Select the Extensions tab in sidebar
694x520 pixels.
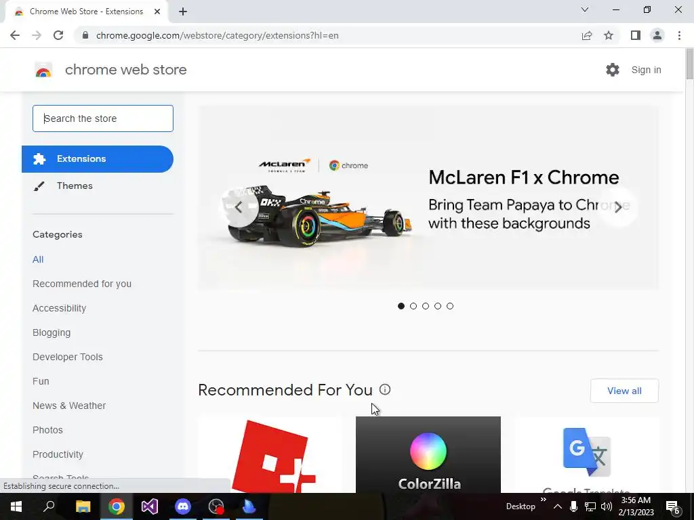click(98, 158)
